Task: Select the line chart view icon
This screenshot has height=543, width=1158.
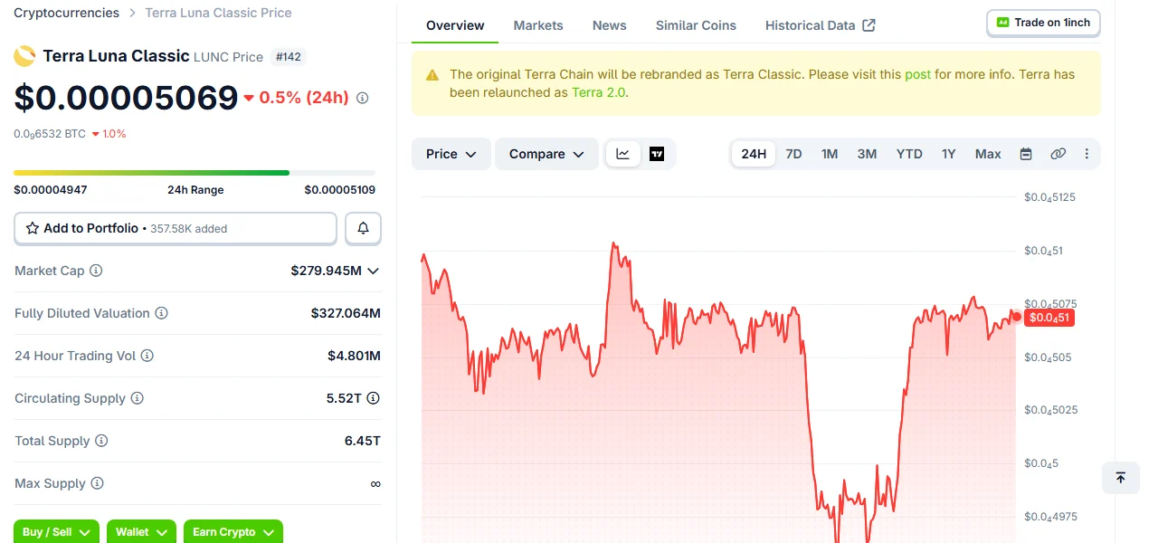Action: click(623, 154)
